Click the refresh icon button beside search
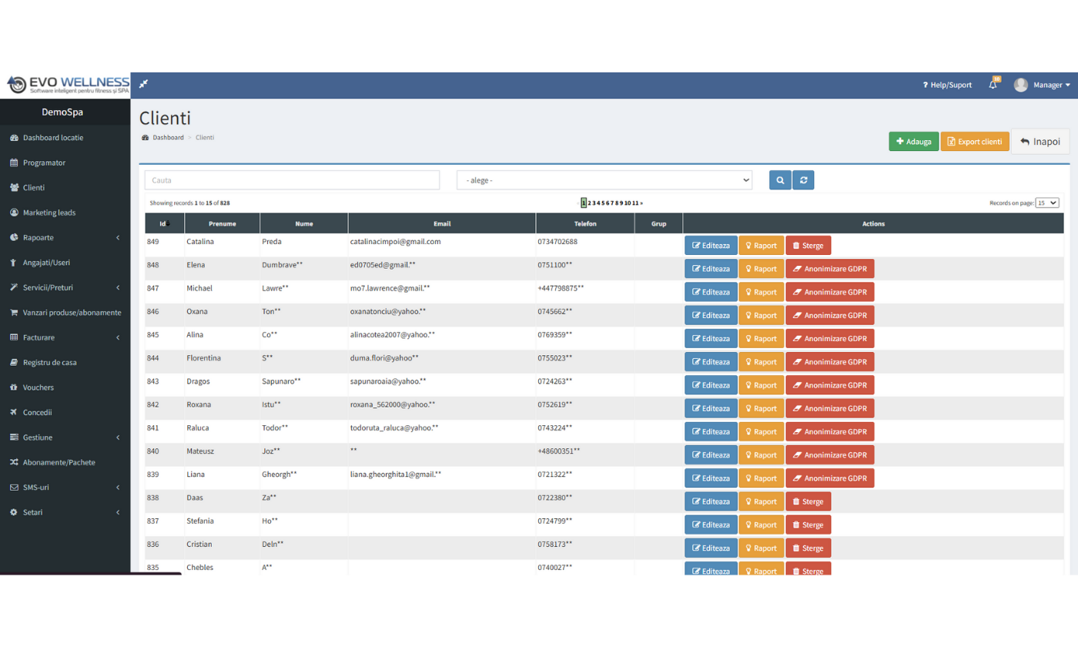Screen dimensions: 1078x647 pyautogui.click(x=803, y=180)
